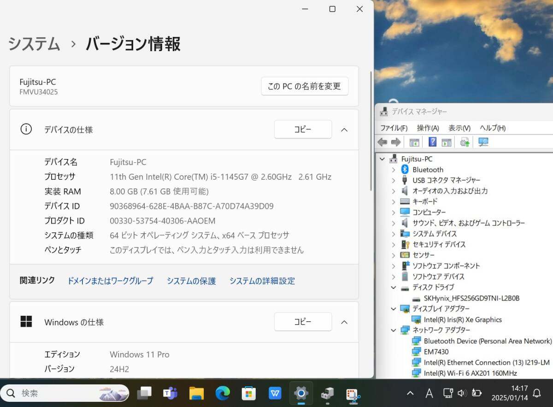Image resolution: width=553 pixels, height=407 pixels.
Task: Launch Microsoft Edge from the taskbar
Action: (x=223, y=393)
